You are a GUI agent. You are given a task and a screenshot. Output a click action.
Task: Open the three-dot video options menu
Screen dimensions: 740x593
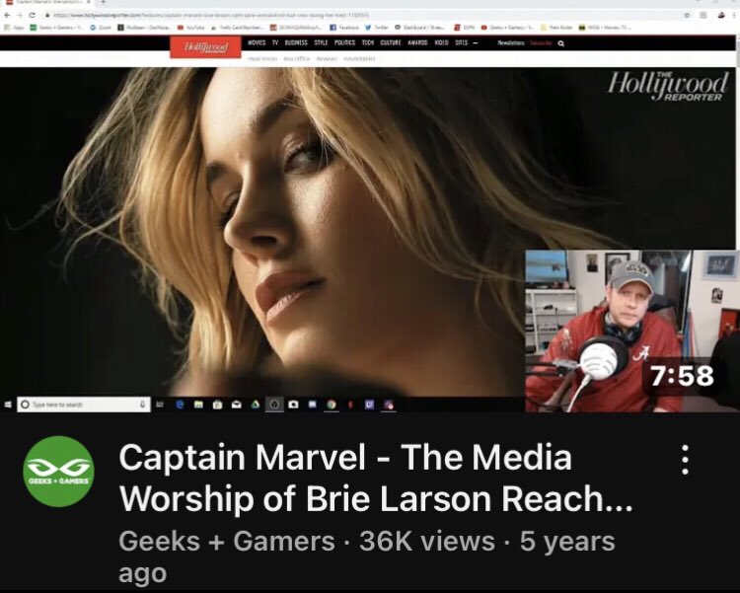(686, 460)
